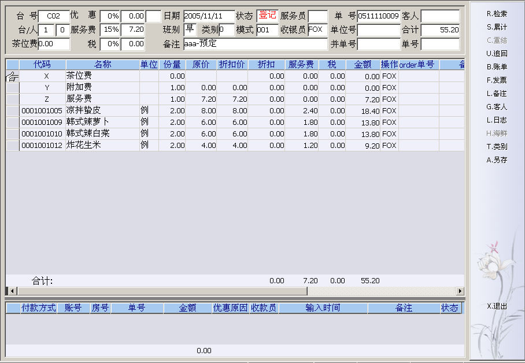This screenshot has height=363, width=525.
Task: Click the 输入时间 column header
Action: pos(323,308)
